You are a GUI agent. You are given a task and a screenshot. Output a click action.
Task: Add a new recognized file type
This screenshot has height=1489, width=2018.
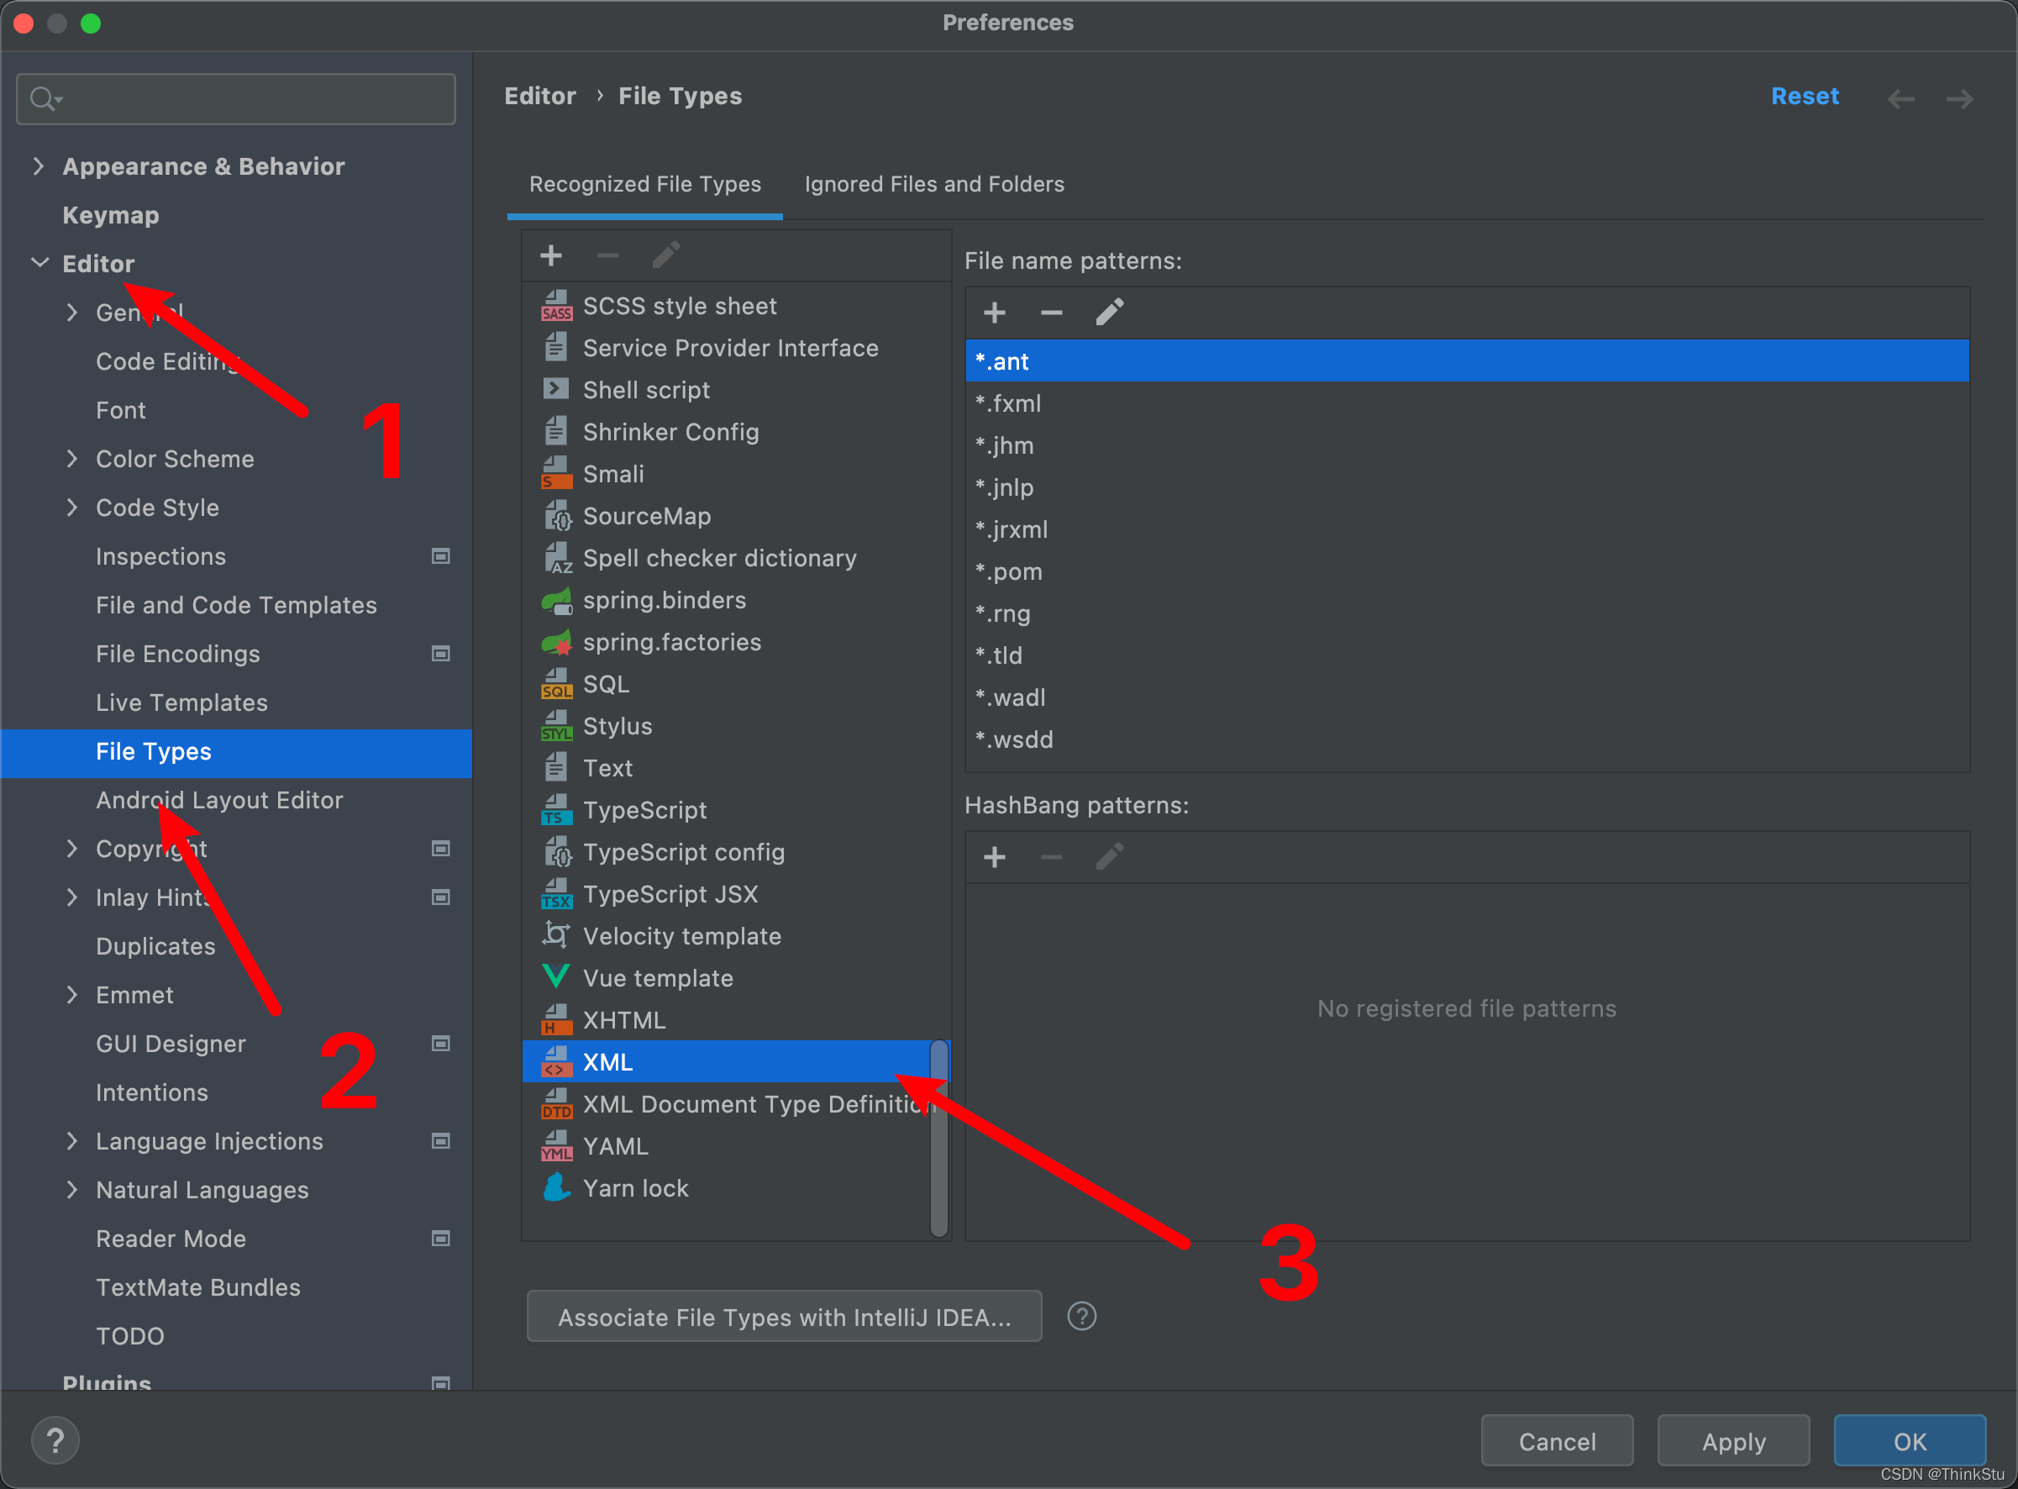[x=550, y=256]
